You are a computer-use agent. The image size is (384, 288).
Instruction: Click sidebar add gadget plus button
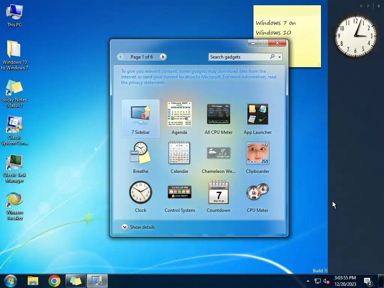[379, 6]
